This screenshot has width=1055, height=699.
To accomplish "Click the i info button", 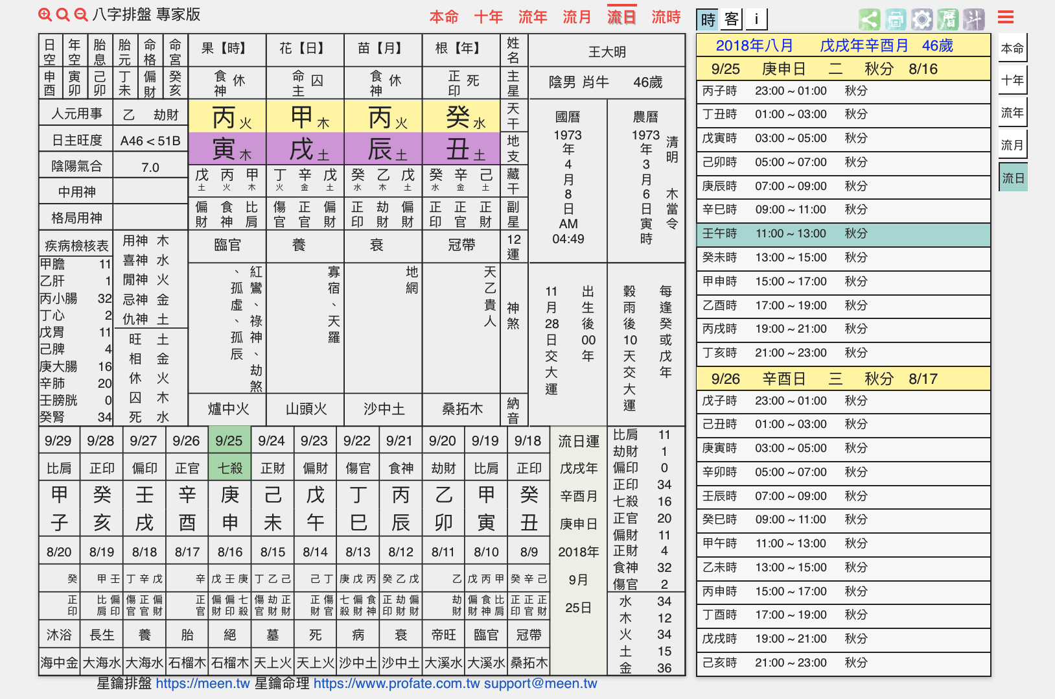I will coord(756,19).
